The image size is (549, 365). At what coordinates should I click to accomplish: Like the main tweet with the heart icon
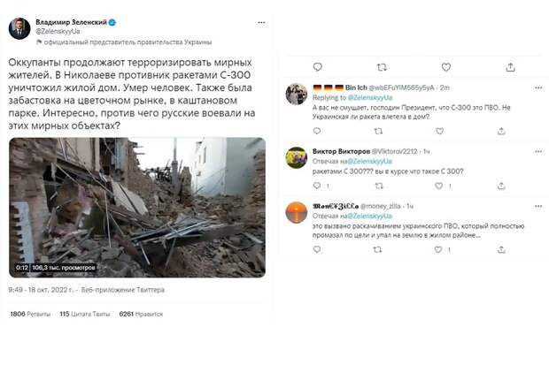(445, 67)
